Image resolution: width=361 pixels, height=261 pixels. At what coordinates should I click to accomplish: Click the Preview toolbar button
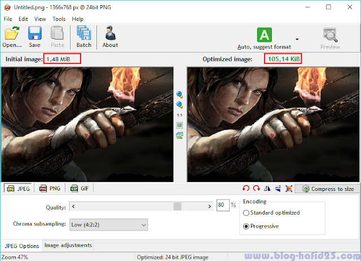tap(331, 38)
